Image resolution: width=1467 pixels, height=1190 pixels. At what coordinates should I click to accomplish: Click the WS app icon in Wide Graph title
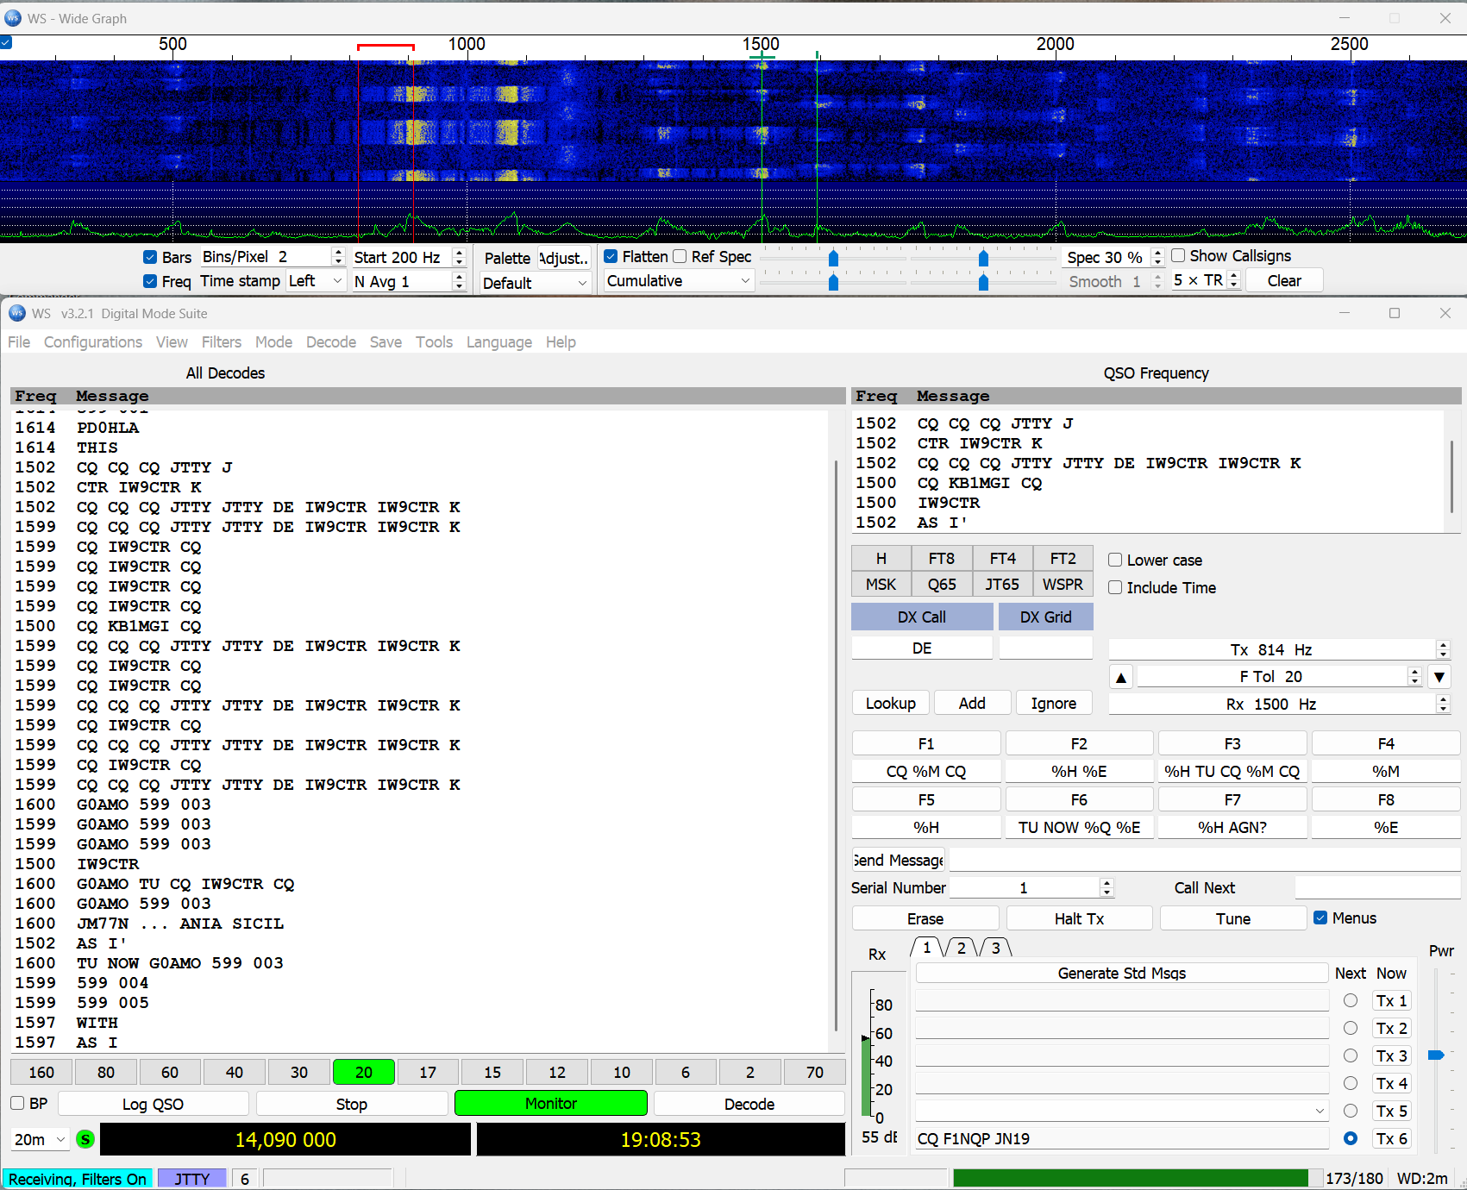13,18
